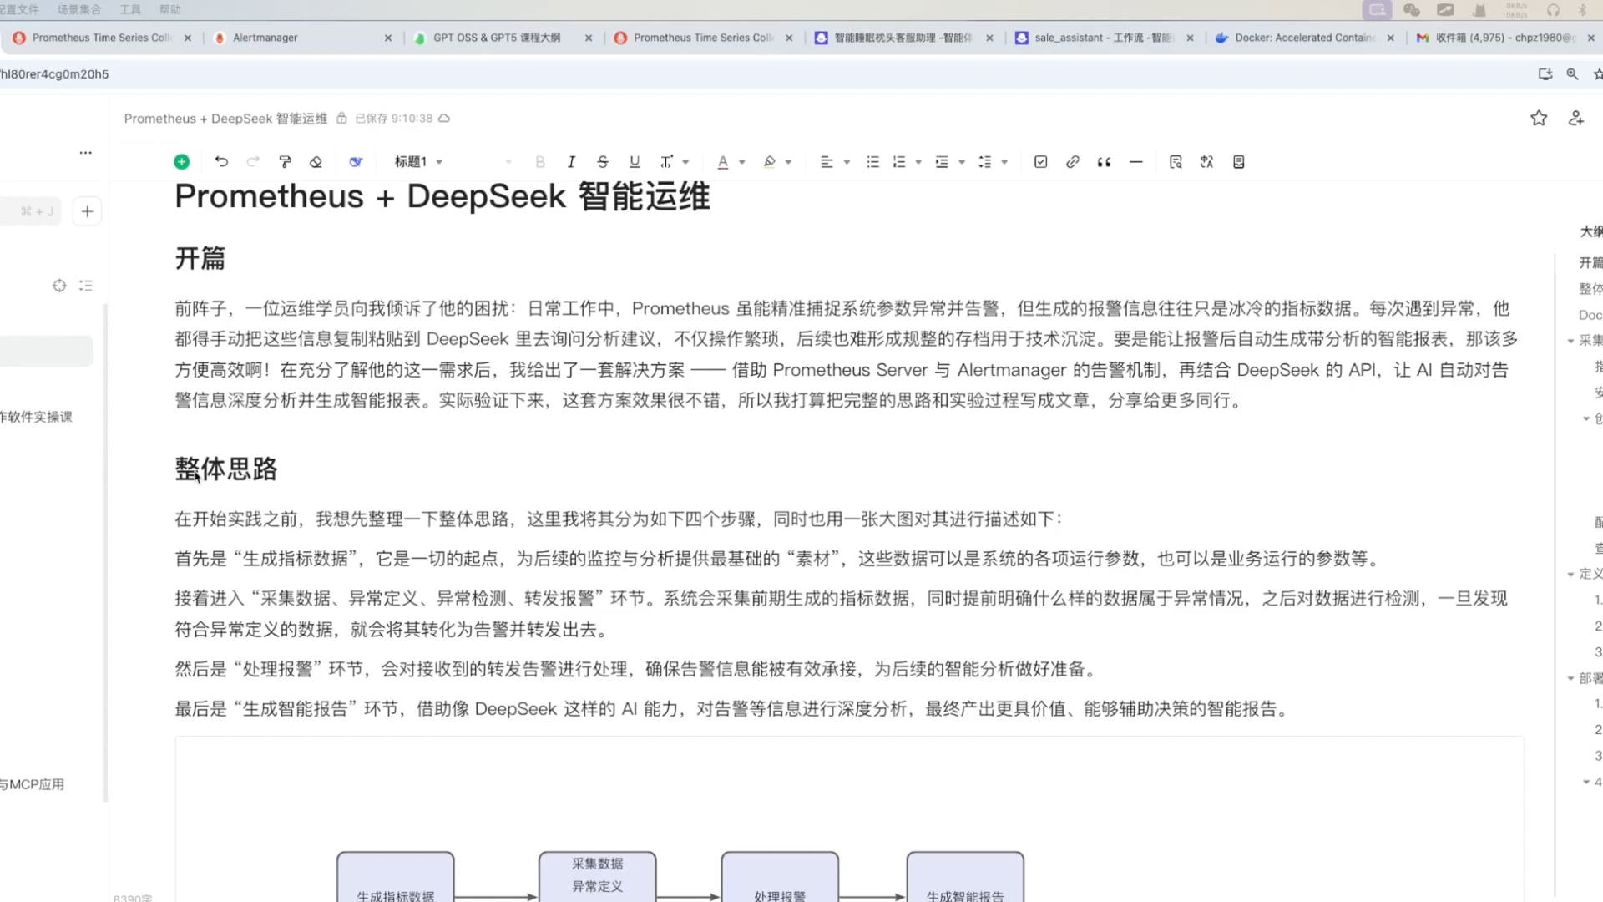Open the 标题1 heading style dropdown

pos(417,161)
